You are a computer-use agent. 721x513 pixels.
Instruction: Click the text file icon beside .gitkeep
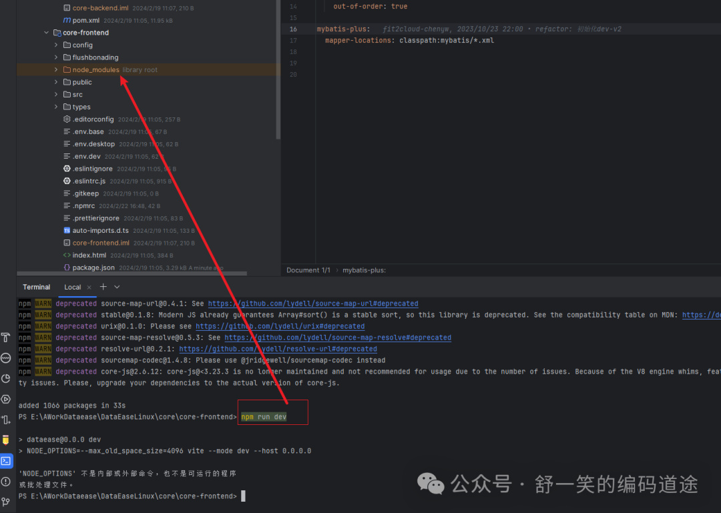pyautogui.click(x=67, y=193)
